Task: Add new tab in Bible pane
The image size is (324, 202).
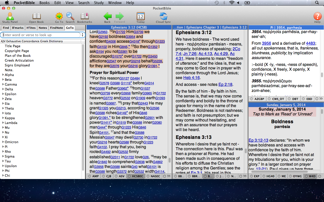Action: click(x=165, y=176)
